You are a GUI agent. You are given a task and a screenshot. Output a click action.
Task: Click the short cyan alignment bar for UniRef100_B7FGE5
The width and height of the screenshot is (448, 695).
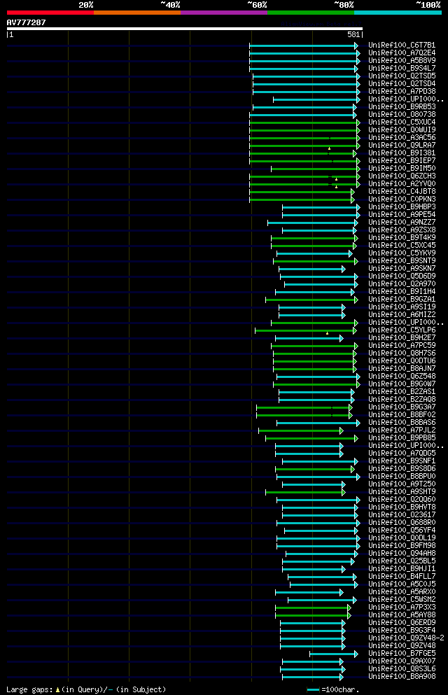click(x=334, y=654)
